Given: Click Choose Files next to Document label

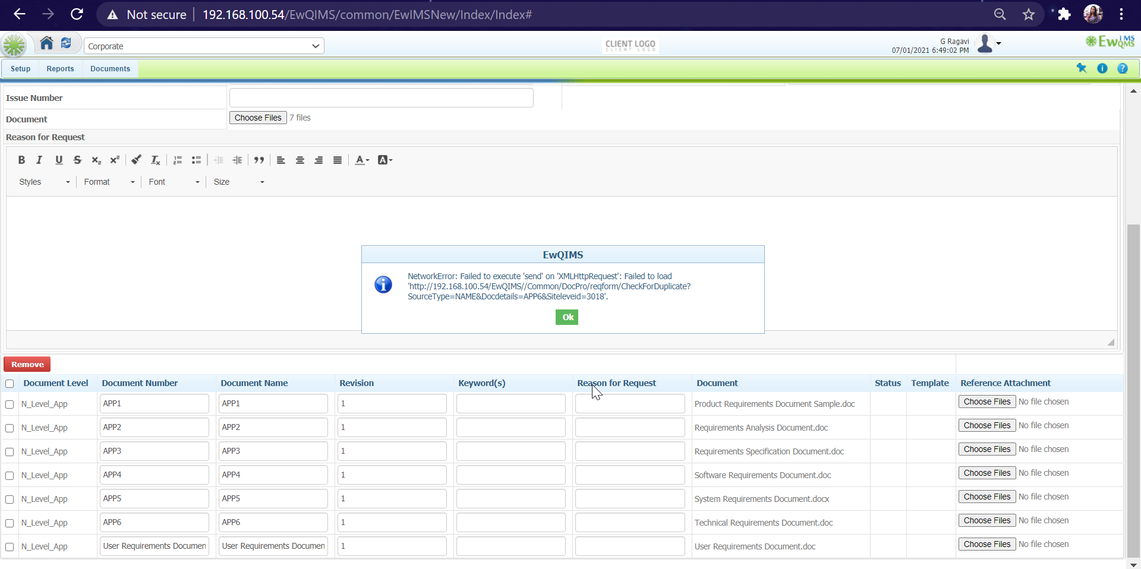Looking at the screenshot, I should 258,118.
